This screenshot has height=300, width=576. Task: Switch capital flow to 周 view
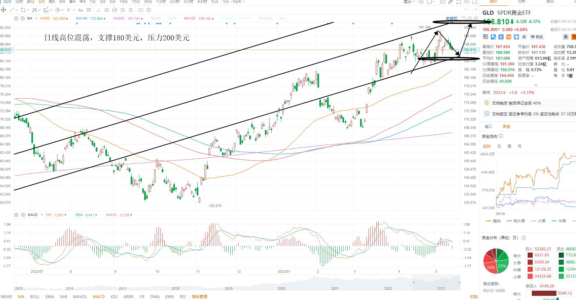[x=509, y=146]
